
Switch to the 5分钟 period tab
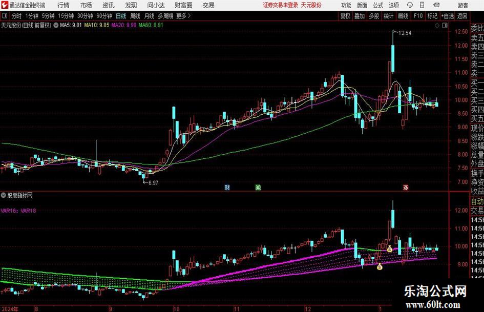48,16
